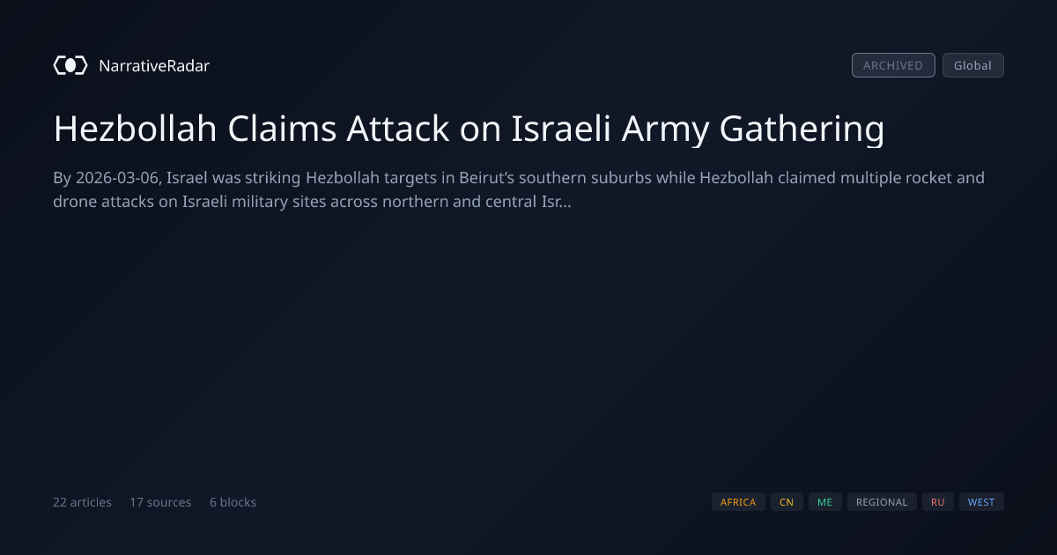Select the ARCHIVED status badge
Screen dimensions: 1057x555
[893, 65]
